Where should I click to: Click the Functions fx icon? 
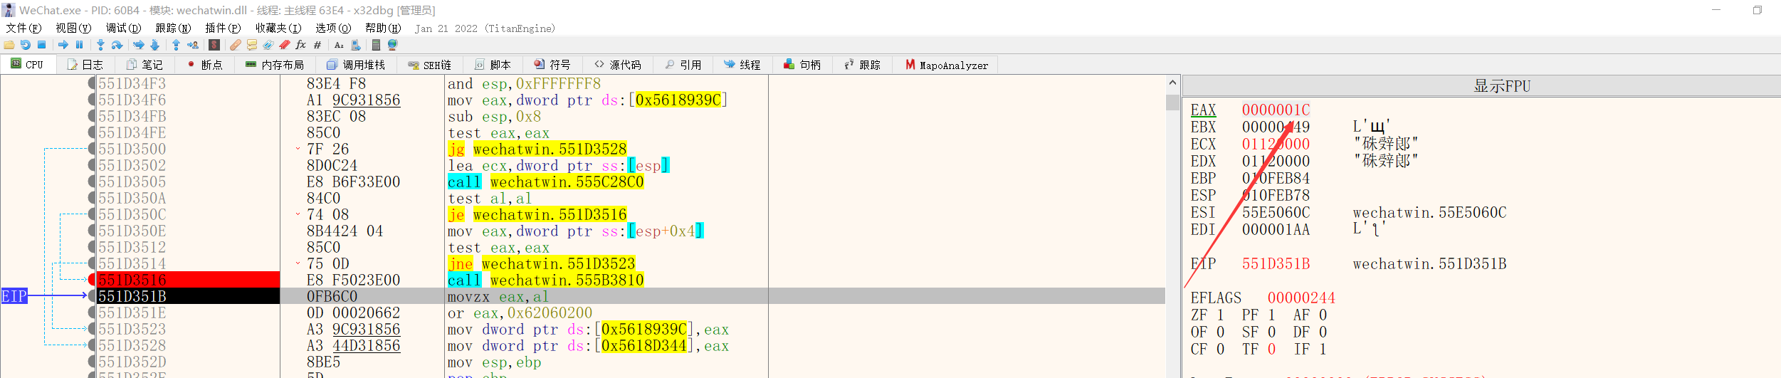pos(301,45)
